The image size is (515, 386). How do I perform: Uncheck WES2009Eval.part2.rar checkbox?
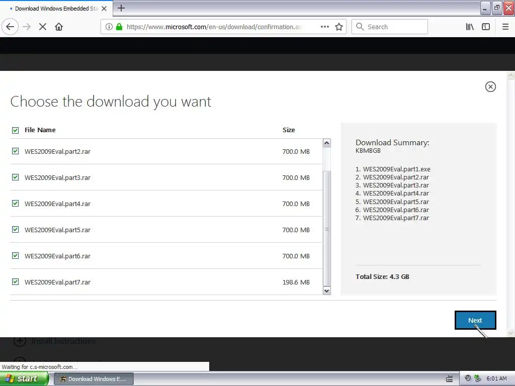point(16,151)
